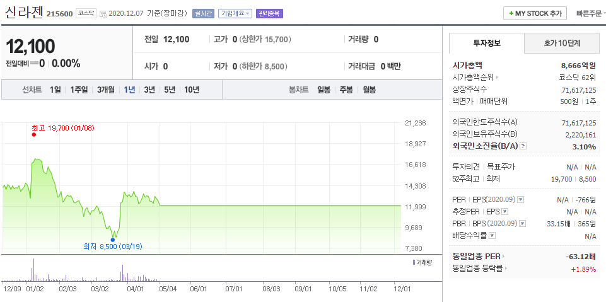Click the 05/04 x-axis date label

167,289
